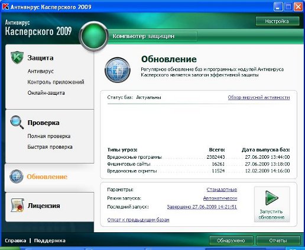Start Быстрая проверка

coord(50,147)
